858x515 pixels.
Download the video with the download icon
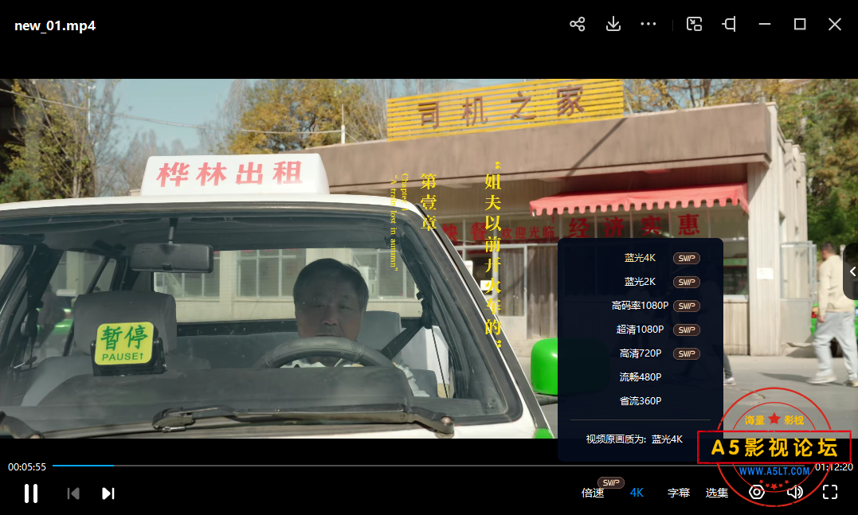pos(613,24)
